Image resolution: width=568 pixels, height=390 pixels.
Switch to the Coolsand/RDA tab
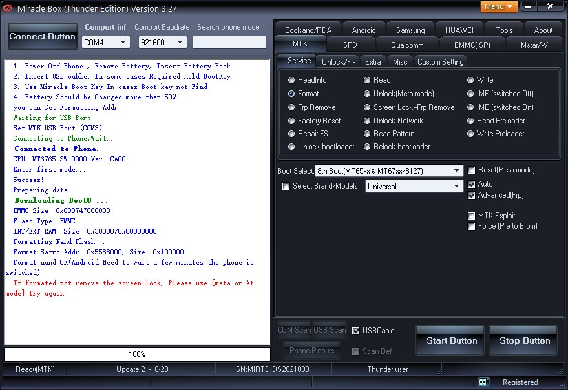(x=308, y=30)
